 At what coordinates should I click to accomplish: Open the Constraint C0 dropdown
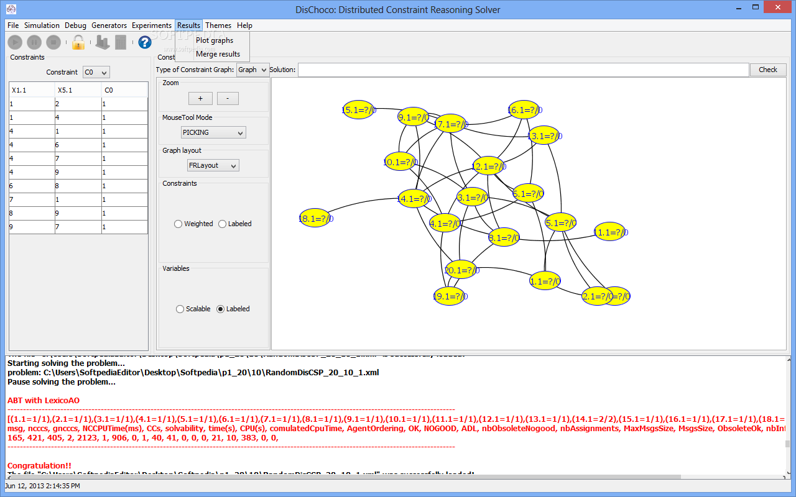tap(96, 72)
